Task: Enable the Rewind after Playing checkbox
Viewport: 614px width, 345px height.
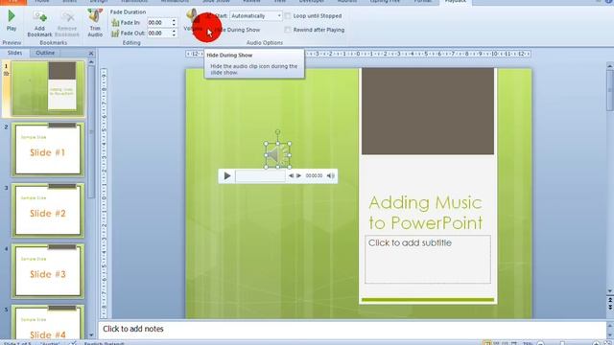Action: [x=288, y=30]
